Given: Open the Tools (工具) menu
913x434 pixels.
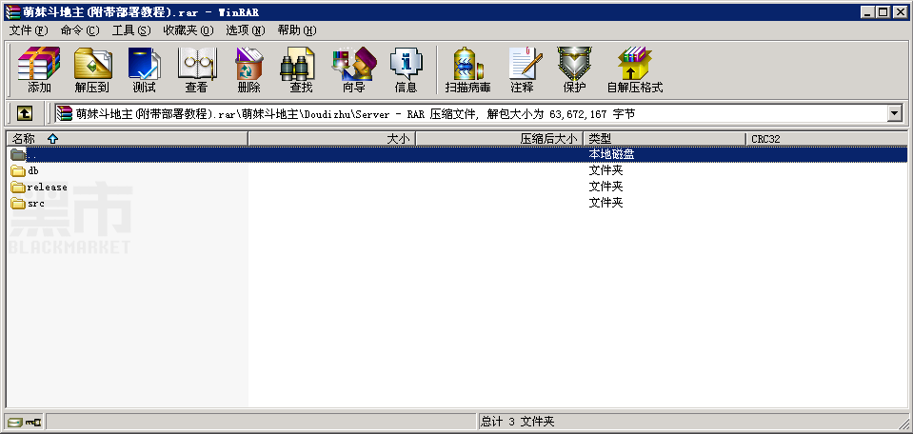Looking at the screenshot, I should point(131,30).
